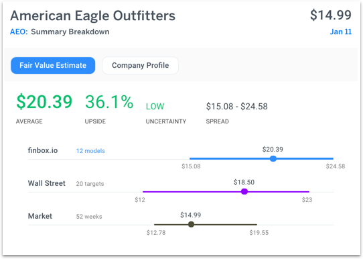Switch to the Company Profile tab
Viewport: 363px width, 259px height.
tap(140, 65)
